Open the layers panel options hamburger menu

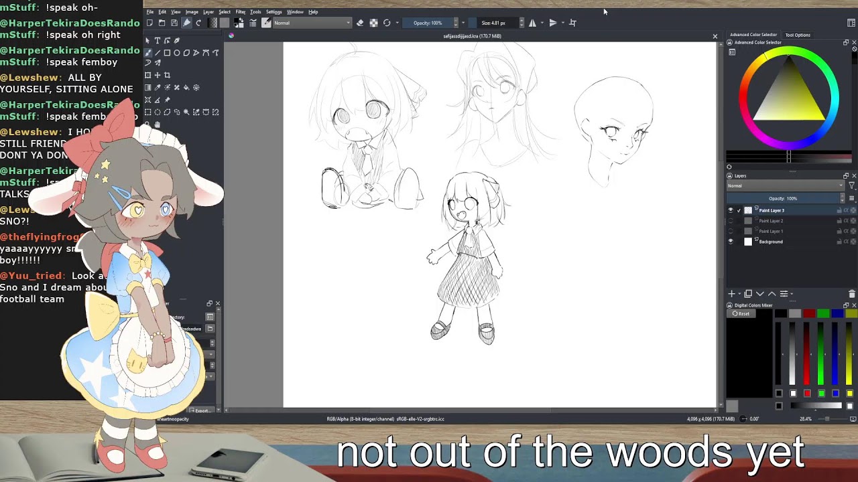click(852, 198)
